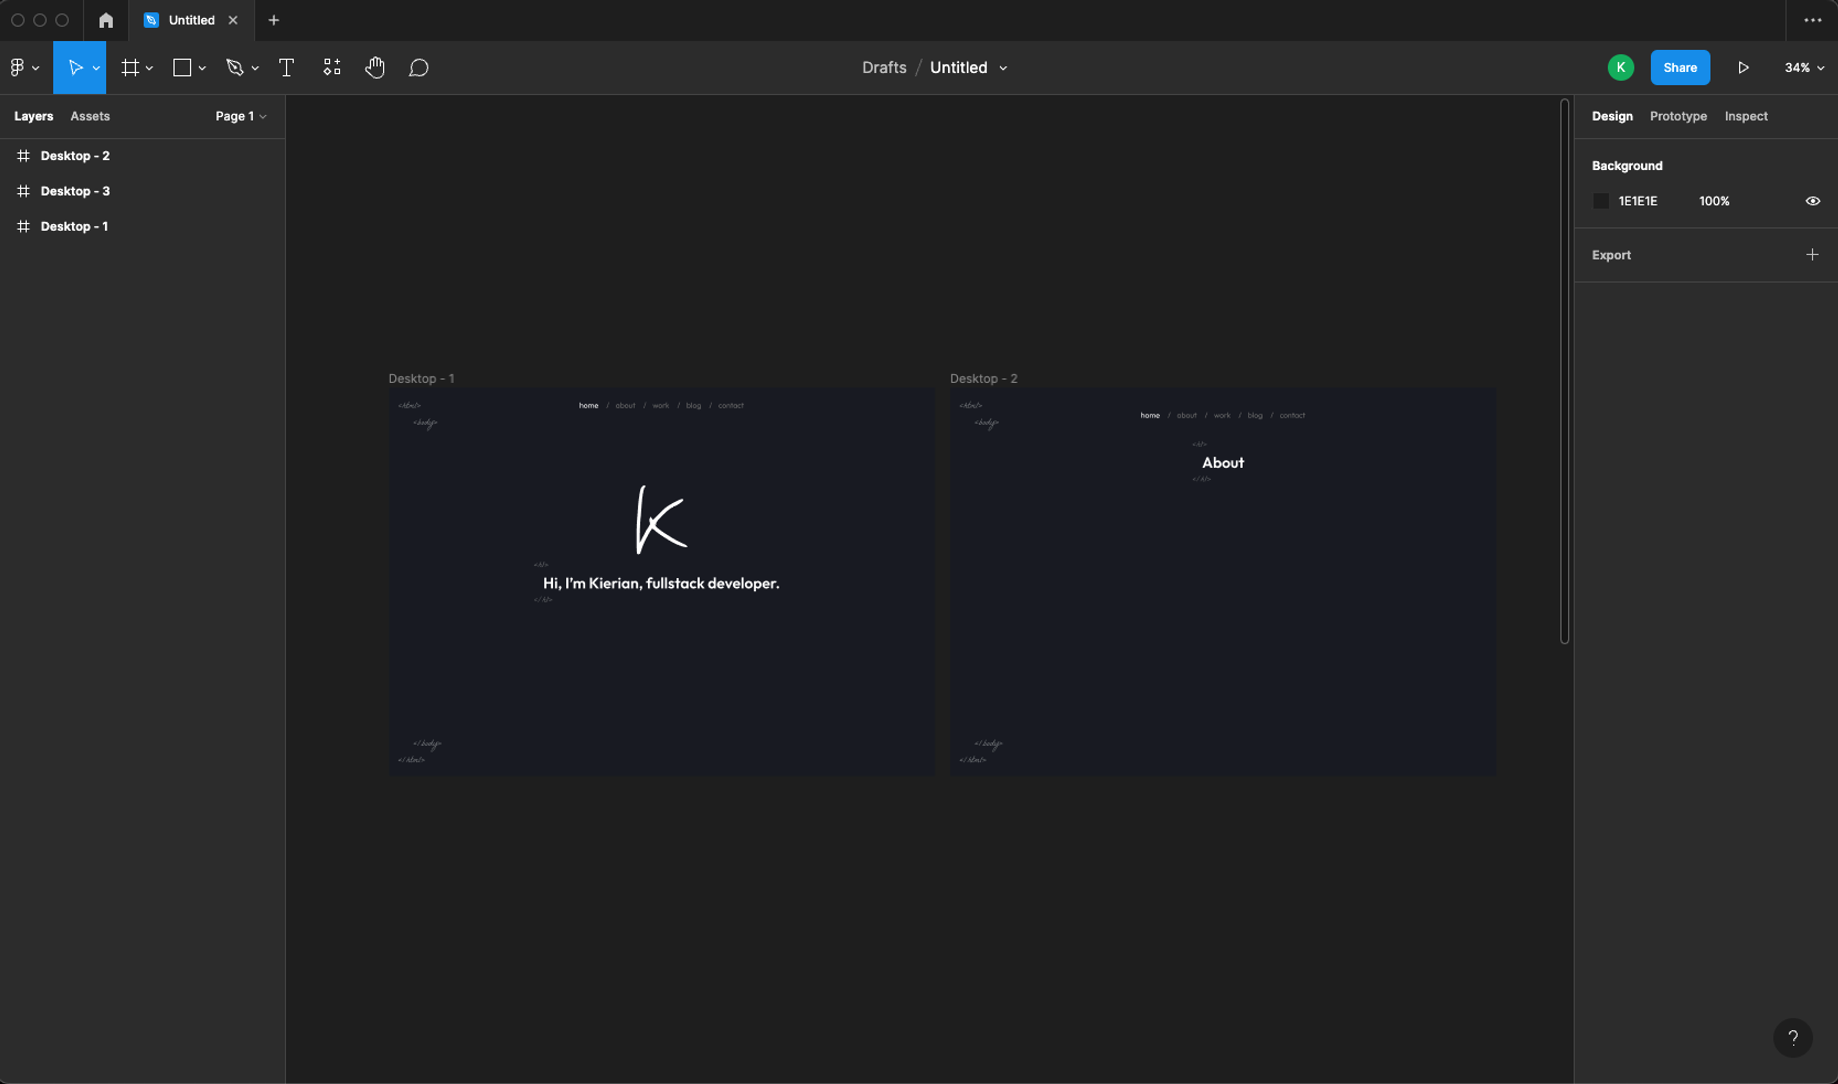Add an export setting
Viewport: 1838px width, 1084px height.
tap(1812, 255)
